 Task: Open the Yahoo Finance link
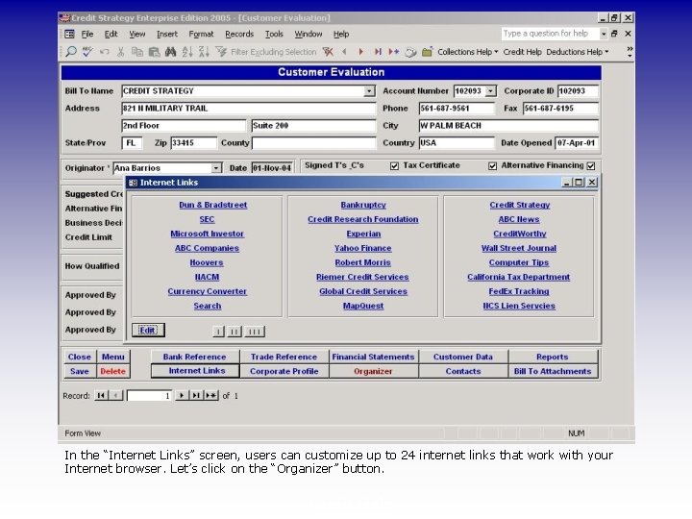coord(362,248)
